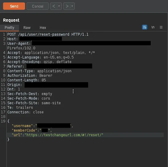The width and height of the screenshot is (168, 167).
Task: Open the forward history dropdown arrow
Action: click(72, 6)
